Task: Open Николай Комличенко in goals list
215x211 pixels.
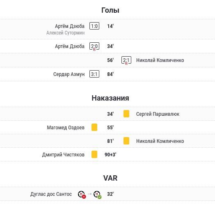Action: tap(160, 60)
